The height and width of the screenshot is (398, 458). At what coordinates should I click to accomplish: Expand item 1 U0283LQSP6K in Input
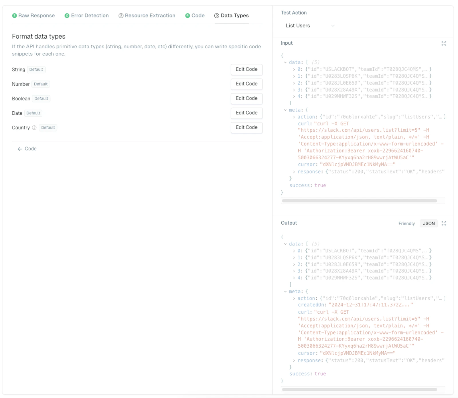[x=294, y=76]
